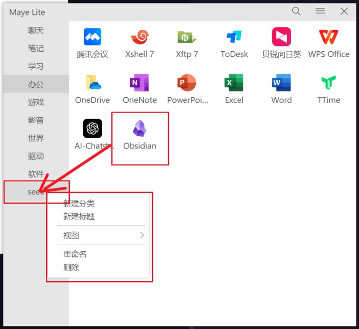Switch to the 游戏 category
The image size is (359, 329).
point(36,102)
